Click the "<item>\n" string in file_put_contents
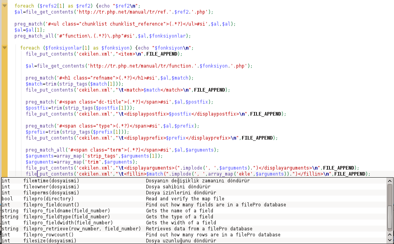This screenshot has height=244, width=394. [x=129, y=54]
